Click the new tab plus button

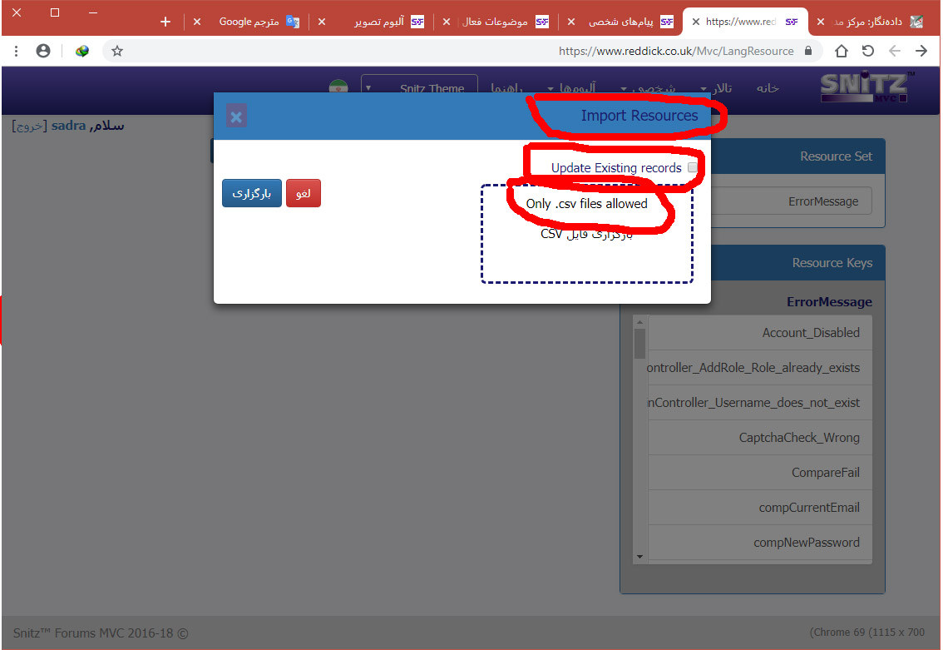pyautogui.click(x=165, y=22)
